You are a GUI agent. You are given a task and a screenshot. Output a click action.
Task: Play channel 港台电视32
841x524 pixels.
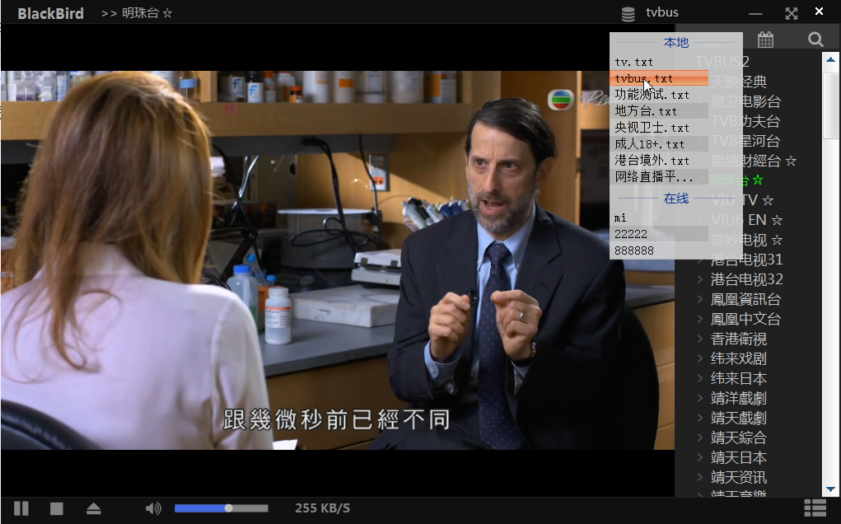(746, 279)
